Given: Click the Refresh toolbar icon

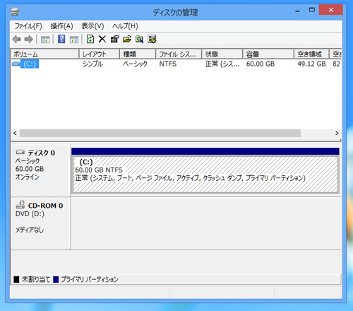Looking at the screenshot, I should pyautogui.click(x=90, y=39).
